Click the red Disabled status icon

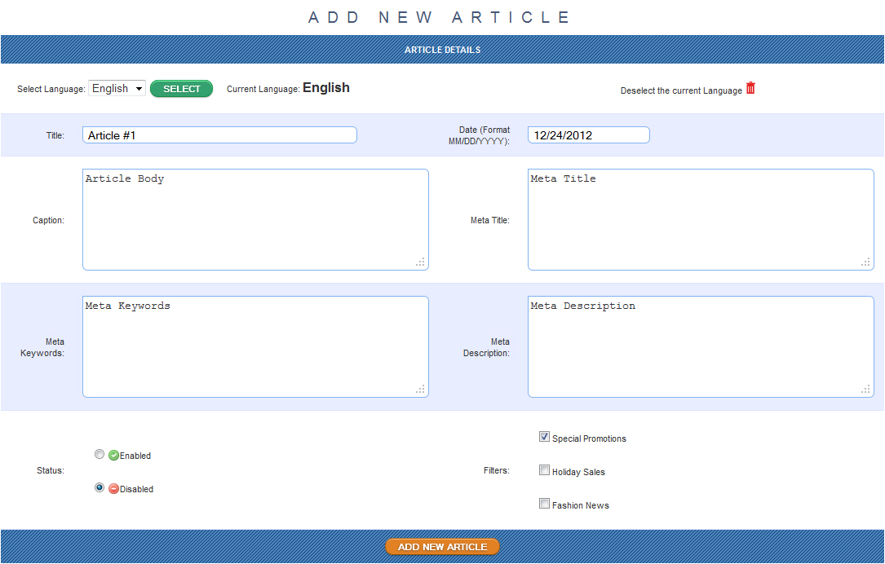tap(114, 489)
